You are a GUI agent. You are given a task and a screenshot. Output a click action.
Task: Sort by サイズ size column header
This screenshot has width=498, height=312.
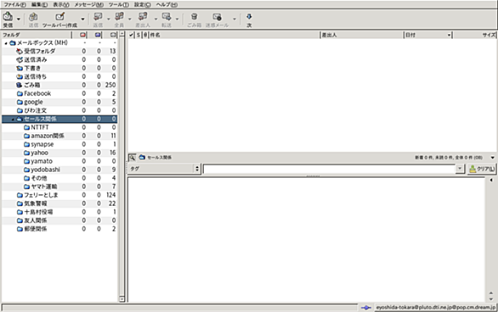474,35
